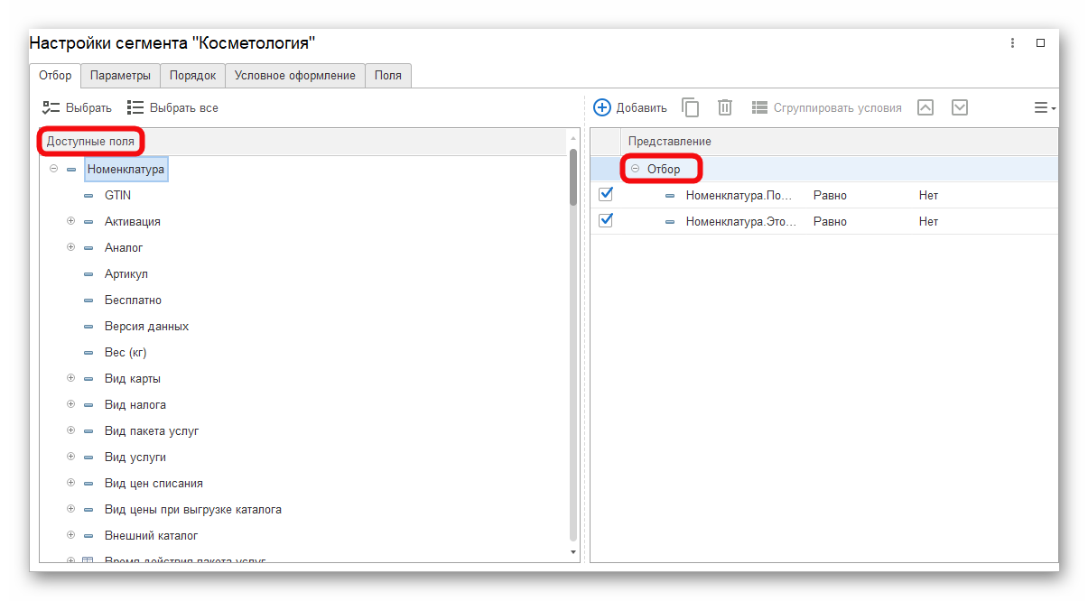Expand the Активация field node
The image size is (1088, 601).
[x=70, y=221]
